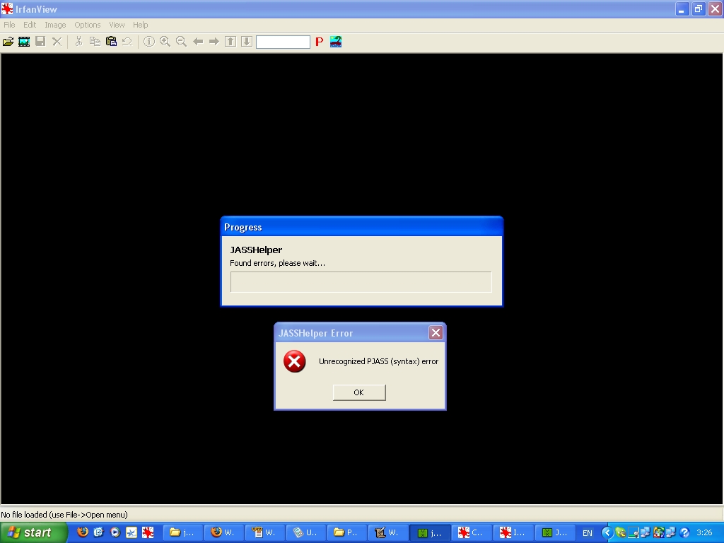724x543 pixels.
Task: Click the fourth quick launch icon
Action: (132, 532)
